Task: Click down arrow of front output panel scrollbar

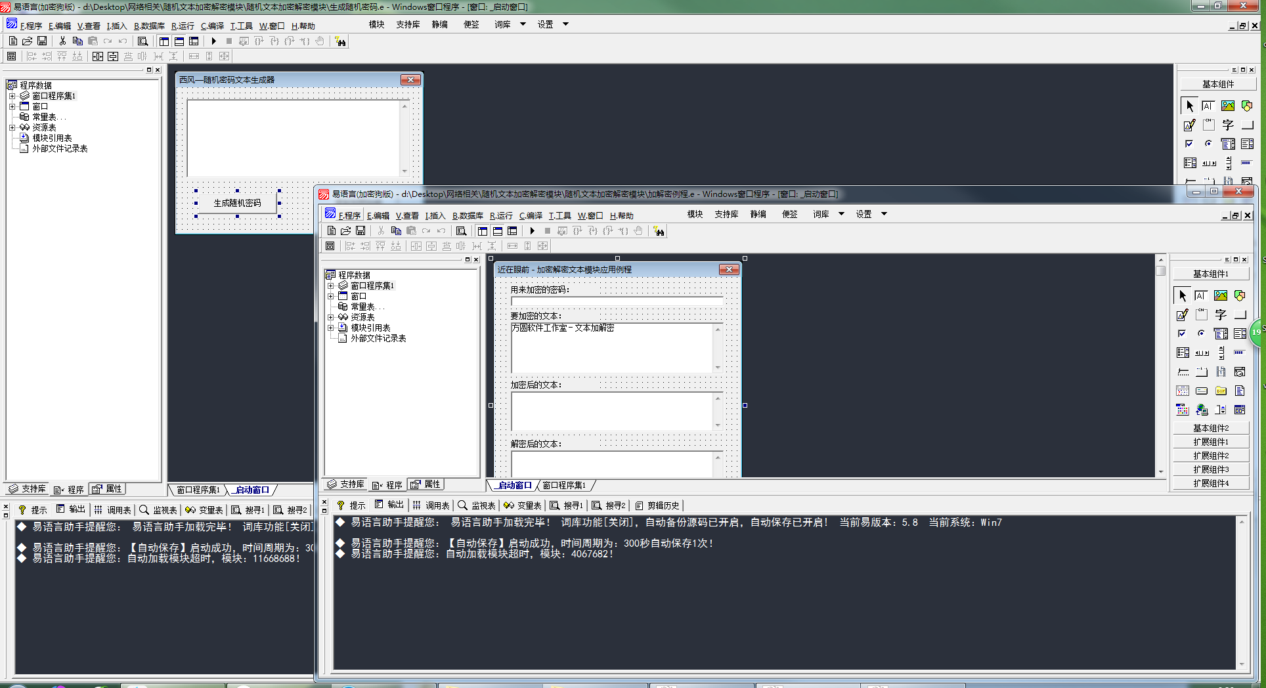Action: 1241,664
